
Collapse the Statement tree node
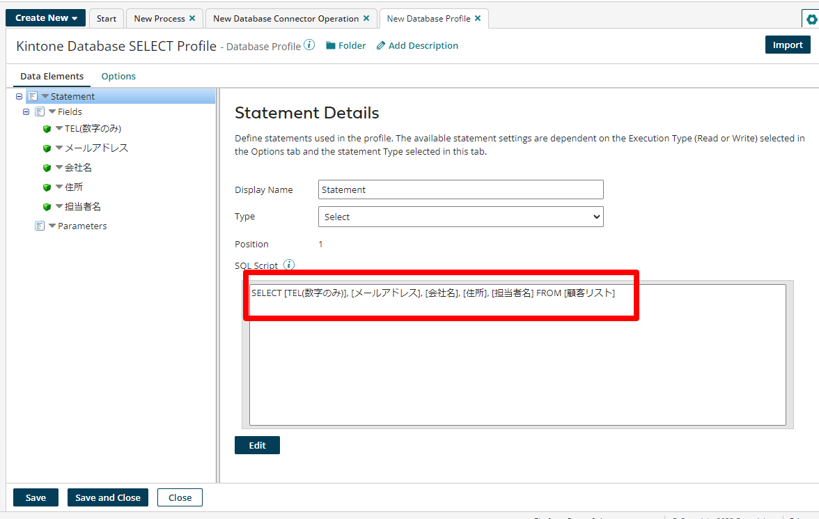point(19,96)
